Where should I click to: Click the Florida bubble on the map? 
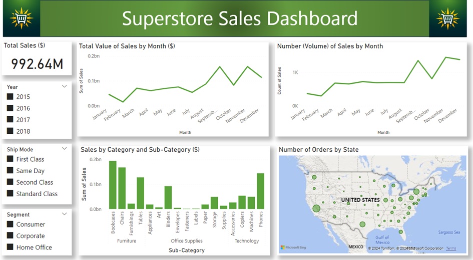pyautogui.click(x=400, y=232)
